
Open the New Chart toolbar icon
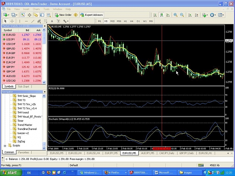pos(6,15)
